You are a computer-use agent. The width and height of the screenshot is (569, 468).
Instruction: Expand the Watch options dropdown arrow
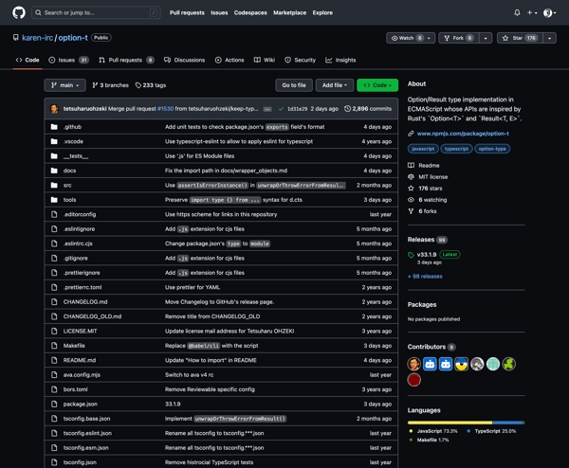429,38
